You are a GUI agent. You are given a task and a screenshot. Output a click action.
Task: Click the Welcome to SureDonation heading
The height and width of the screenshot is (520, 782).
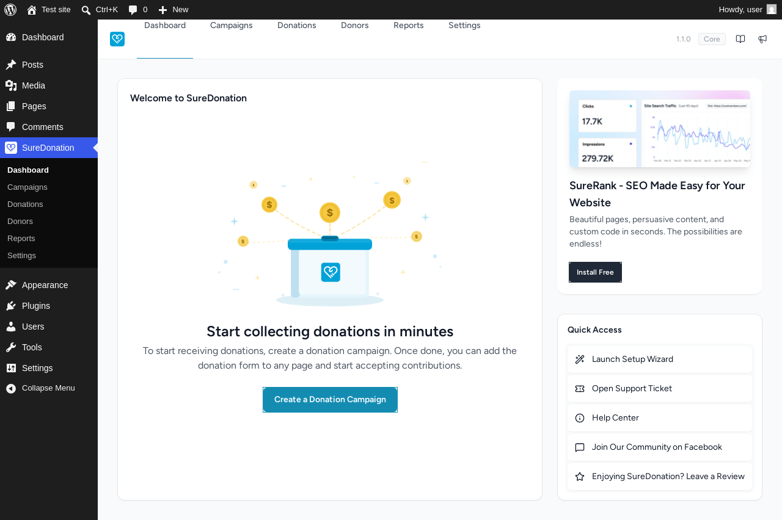tap(188, 98)
